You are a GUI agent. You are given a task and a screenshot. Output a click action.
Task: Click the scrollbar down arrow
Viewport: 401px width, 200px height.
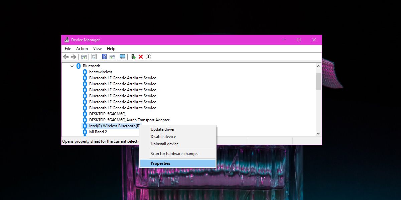point(318,133)
